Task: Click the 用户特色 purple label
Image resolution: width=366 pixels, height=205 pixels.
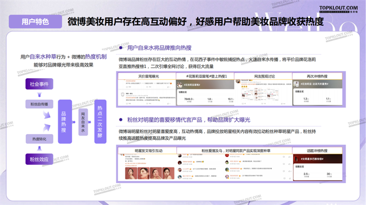Action: (x=35, y=22)
